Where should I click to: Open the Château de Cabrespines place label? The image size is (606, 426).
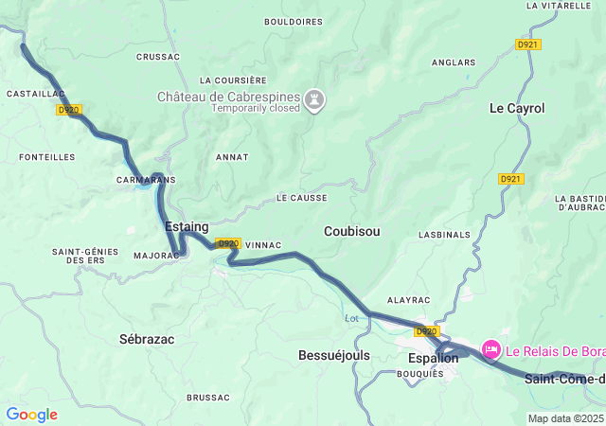[x=229, y=101]
